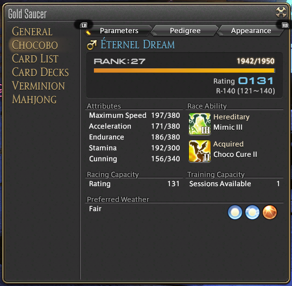The height and width of the screenshot is (286, 292).
Task: Click the Éternel Dream chocobo name
Action: [x=138, y=45]
